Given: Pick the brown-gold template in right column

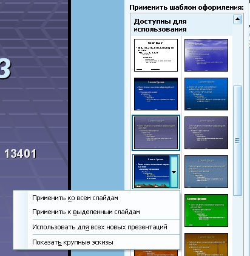Looking at the screenshot, I should tap(206, 244).
